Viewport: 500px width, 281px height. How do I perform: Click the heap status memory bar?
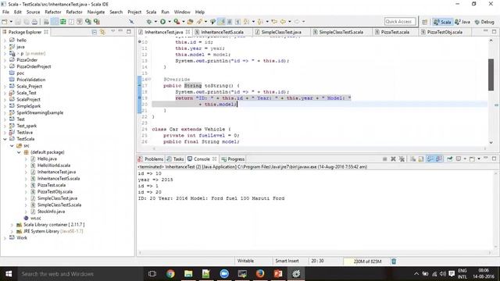(x=366, y=261)
